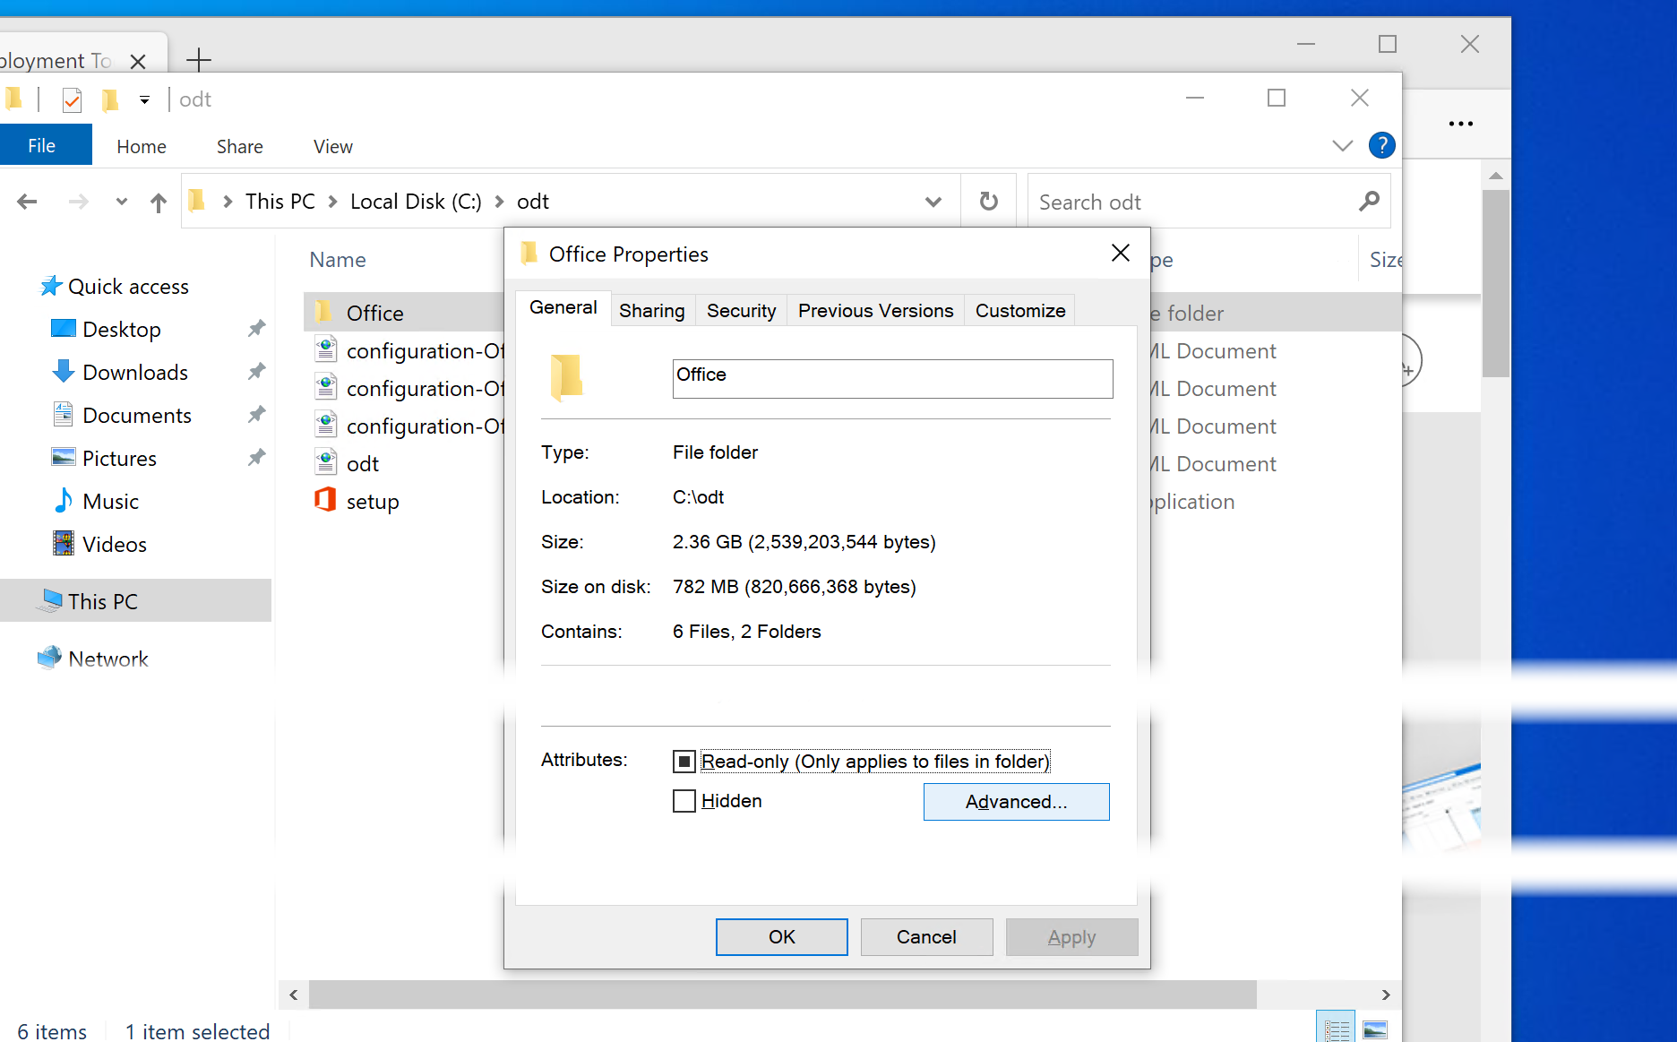Click the first configuration-Of file icon
Viewport: 1677px width, 1042px height.
(326, 349)
